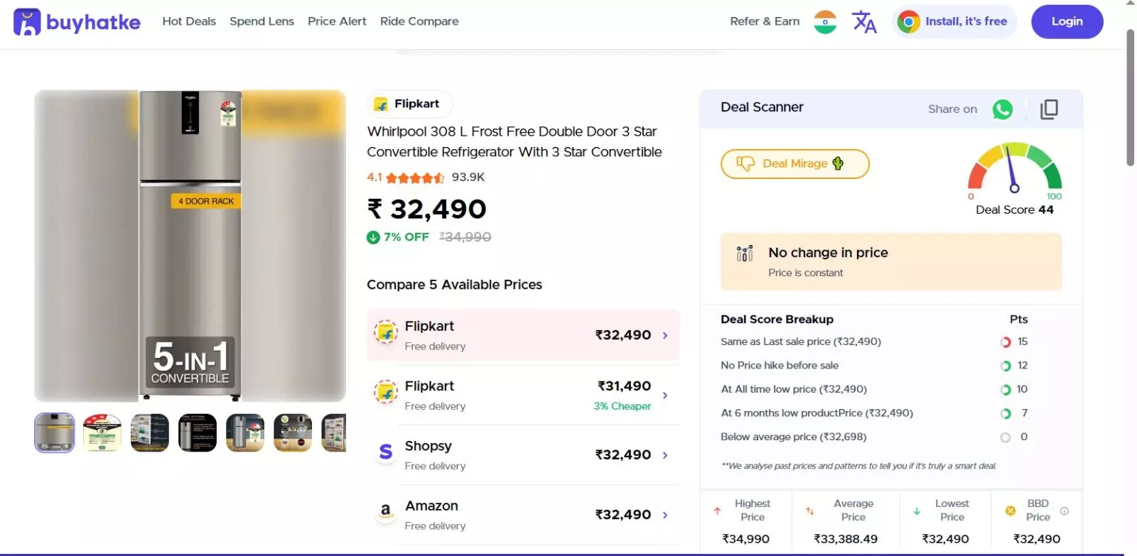
Task: Click Deal Mirage badge button
Action: (794, 164)
